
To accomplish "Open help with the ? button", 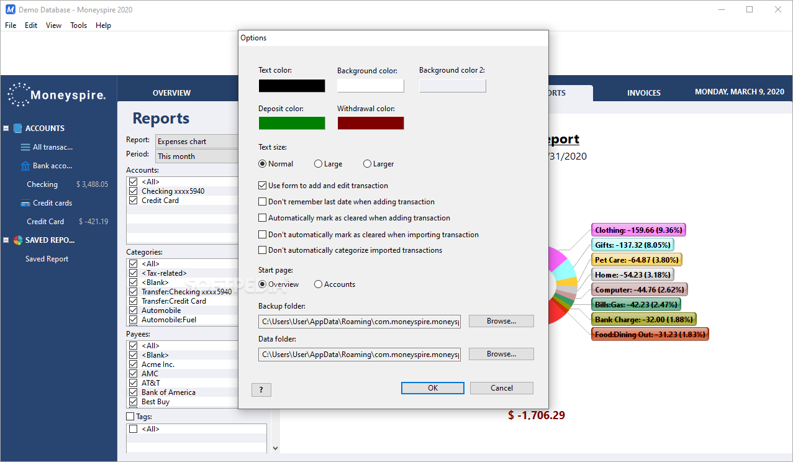I will [x=261, y=390].
